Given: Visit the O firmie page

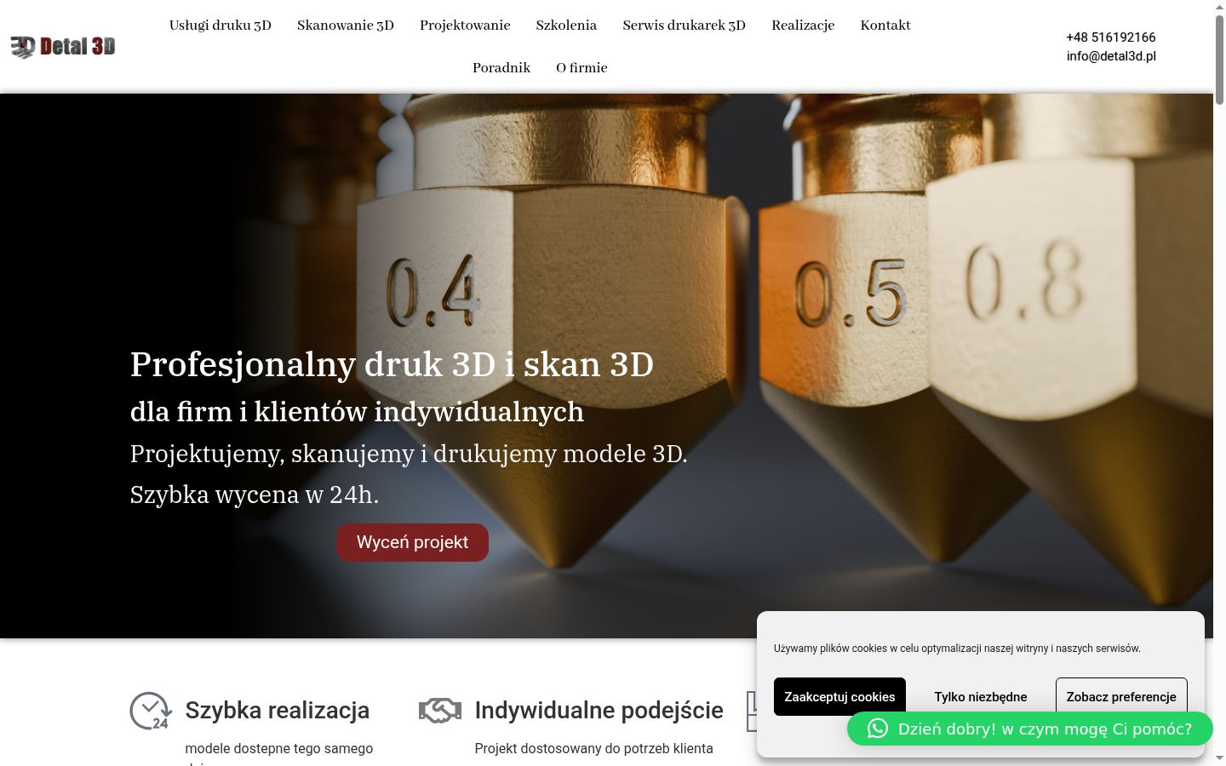Looking at the screenshot, I should (581, 68).
